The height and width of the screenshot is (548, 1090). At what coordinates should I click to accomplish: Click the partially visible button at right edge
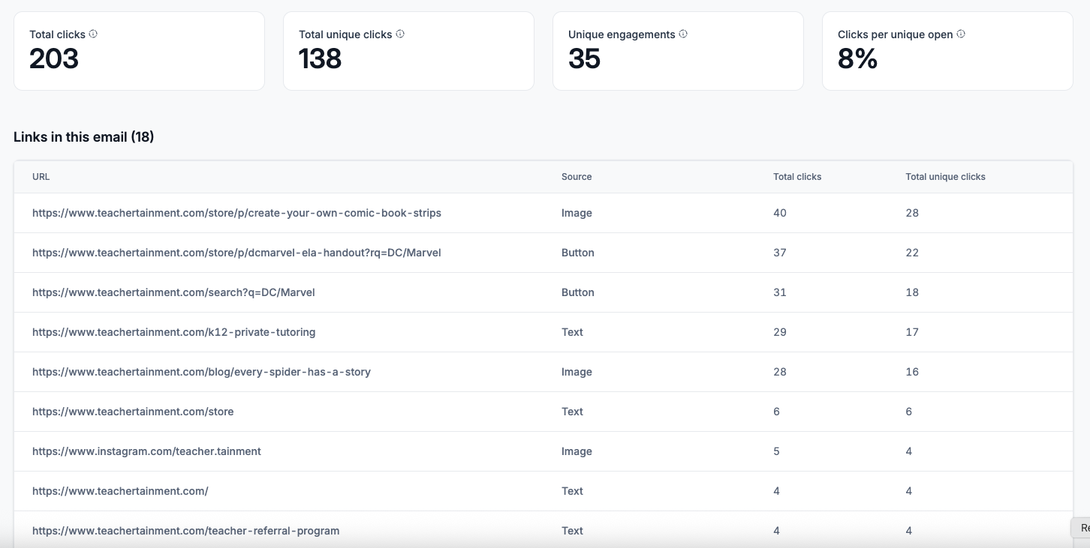[x=1081, y=528]
